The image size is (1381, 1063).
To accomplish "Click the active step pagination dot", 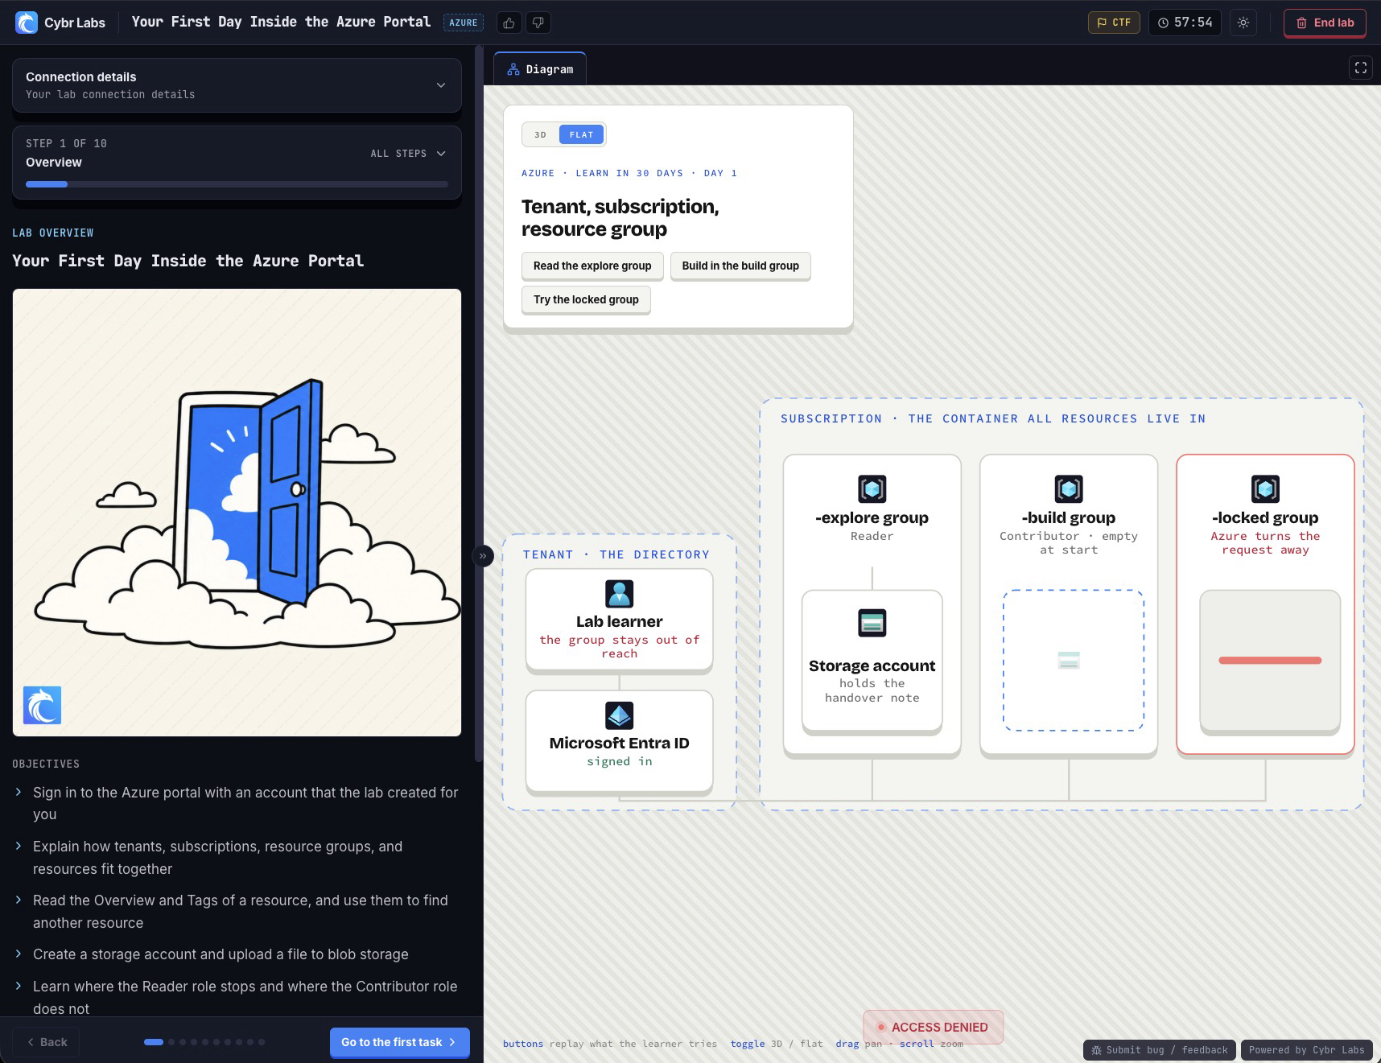I will (x=154, y=1042).
